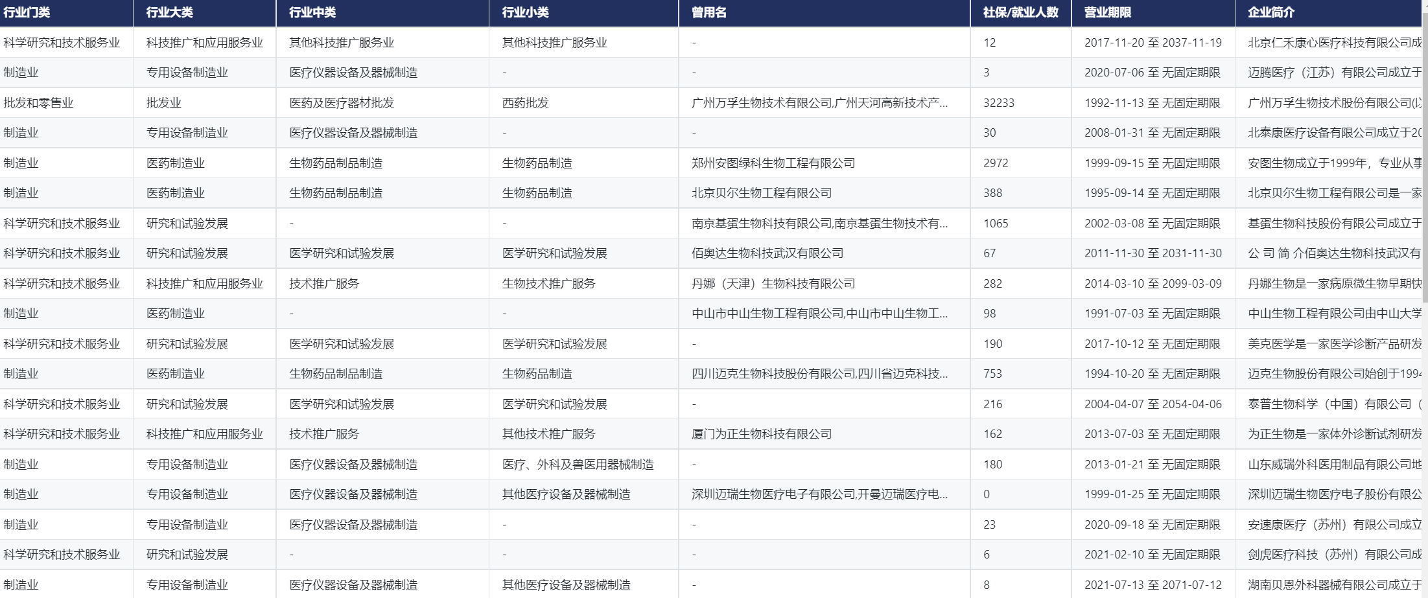
Task: Select the 医药及医疗器材批发 cell
Action: (342, 102)
